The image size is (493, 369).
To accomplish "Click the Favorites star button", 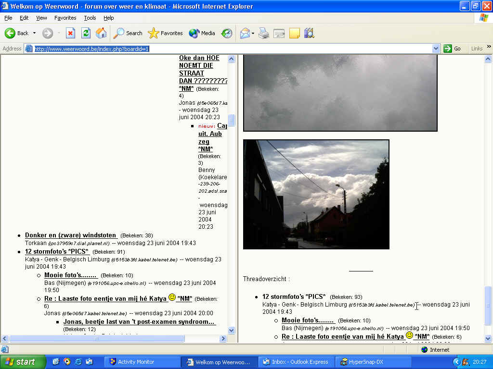I will pyautogui.click(x=165, y=33).
